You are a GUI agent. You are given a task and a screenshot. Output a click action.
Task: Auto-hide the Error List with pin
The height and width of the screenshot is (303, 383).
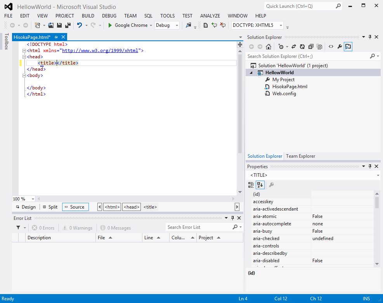pyautogui.click(x=232, y=218)
